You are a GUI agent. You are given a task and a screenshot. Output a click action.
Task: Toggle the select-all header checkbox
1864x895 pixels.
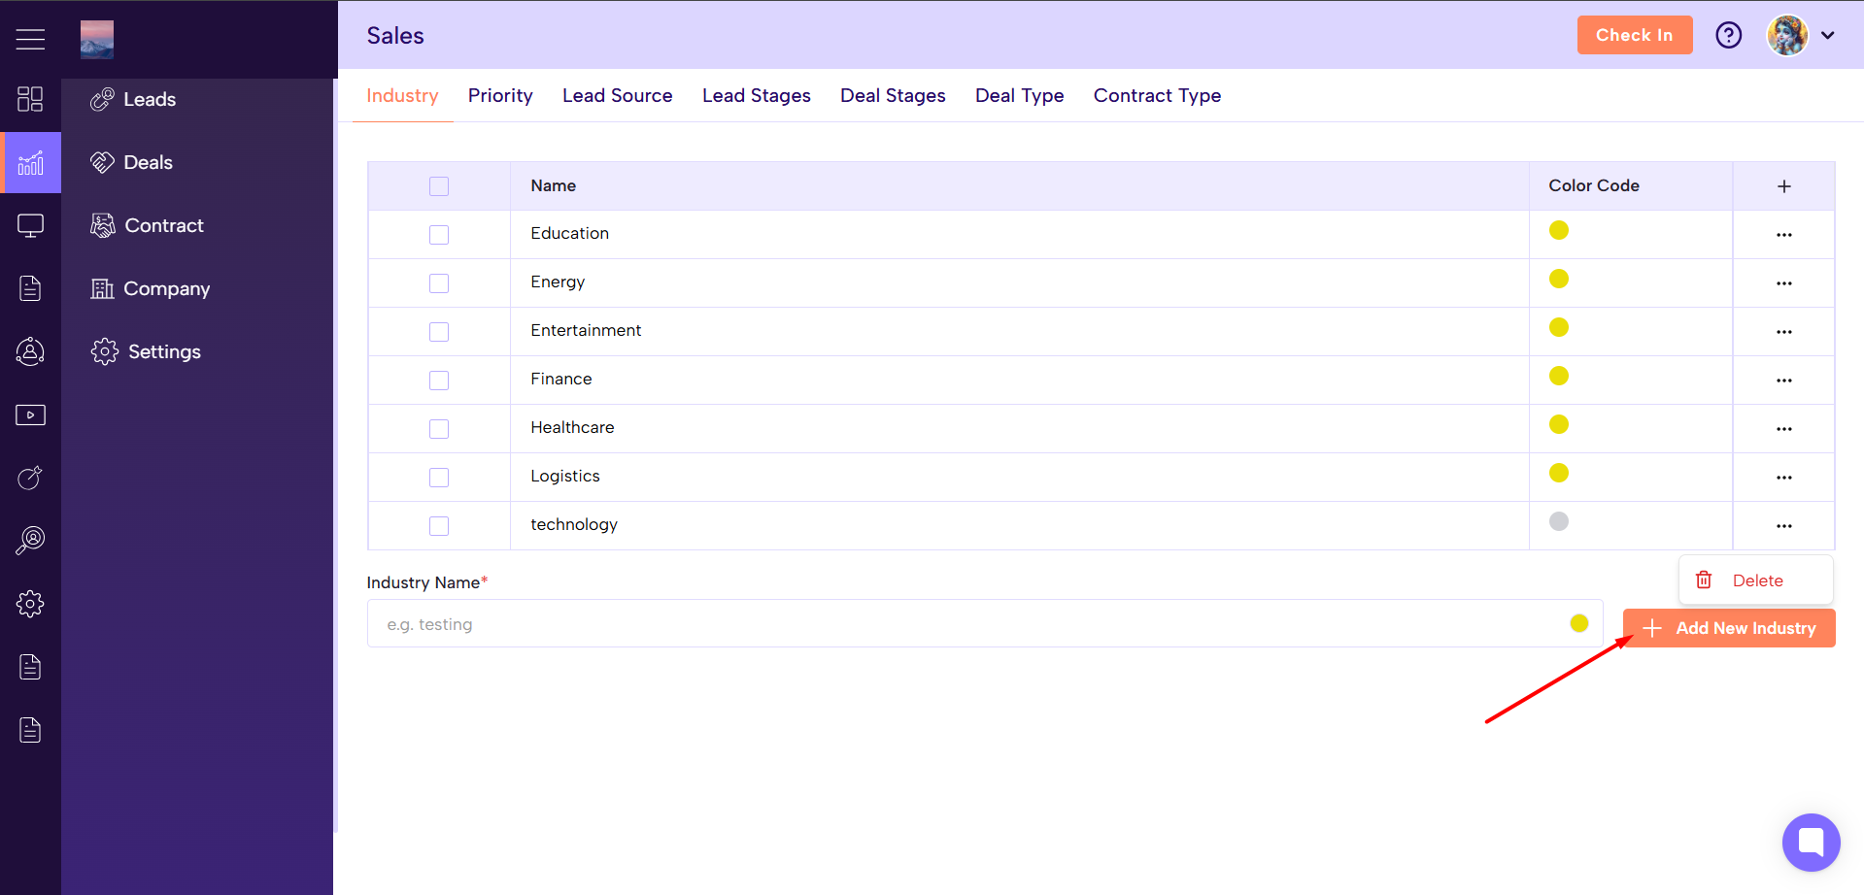439,186
